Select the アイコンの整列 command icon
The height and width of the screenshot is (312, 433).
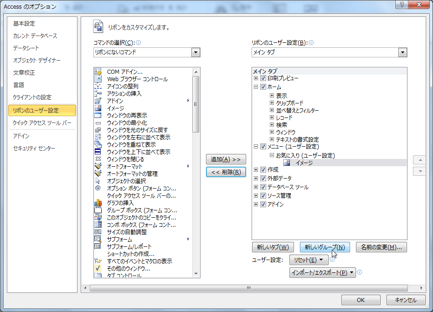coord(98,87)
